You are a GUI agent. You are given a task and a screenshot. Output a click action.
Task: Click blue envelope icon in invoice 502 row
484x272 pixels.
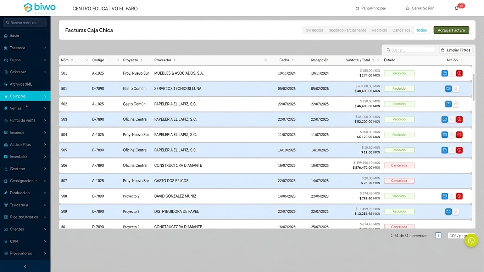click(448, 104)
